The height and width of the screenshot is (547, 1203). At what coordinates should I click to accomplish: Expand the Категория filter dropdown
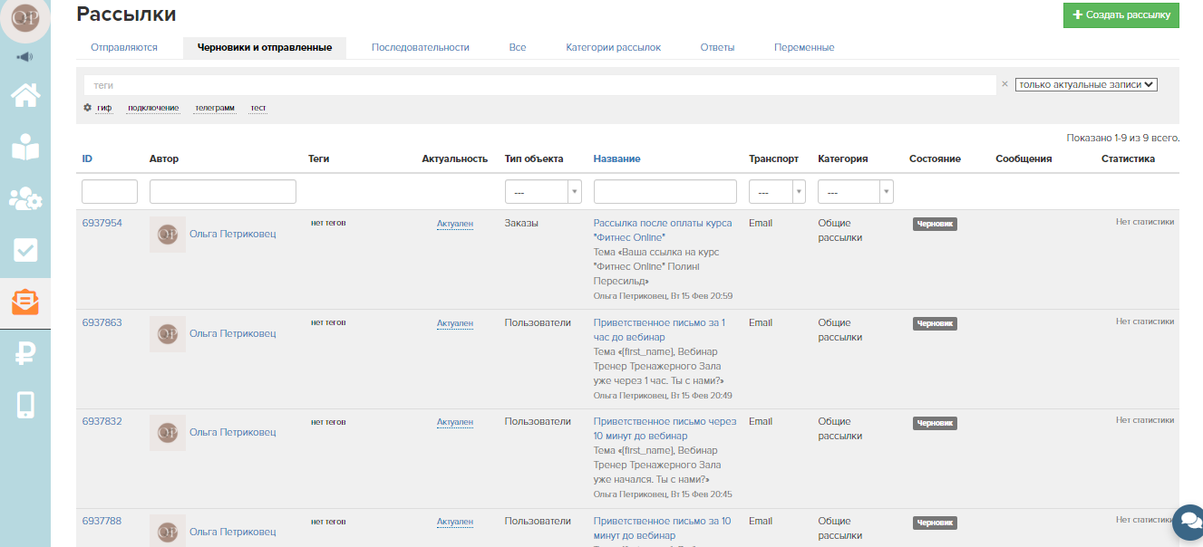(x=855, y=192)
